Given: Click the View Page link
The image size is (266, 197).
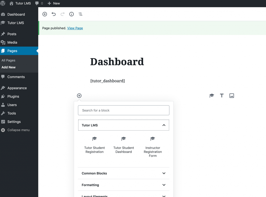Looking at the screenshot, I should (75, 28).
